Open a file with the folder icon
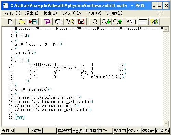 click(22, 22)
